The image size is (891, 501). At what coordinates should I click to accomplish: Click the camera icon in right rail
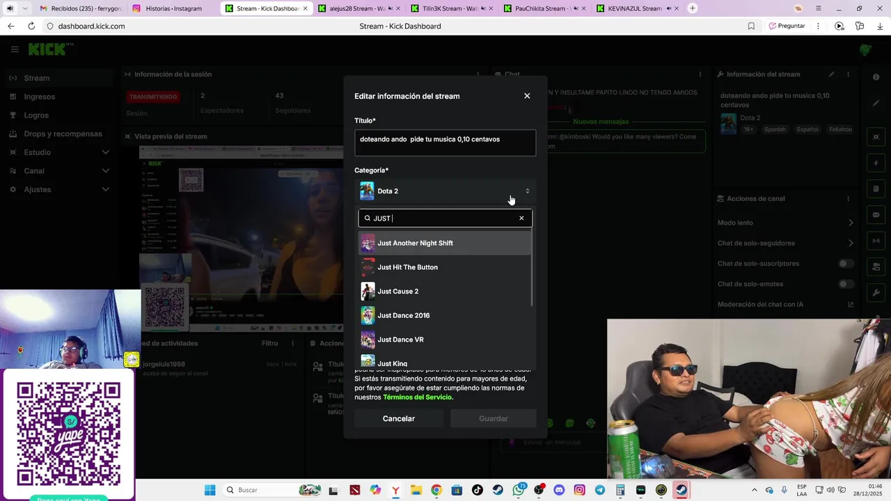tap(876, 267)
